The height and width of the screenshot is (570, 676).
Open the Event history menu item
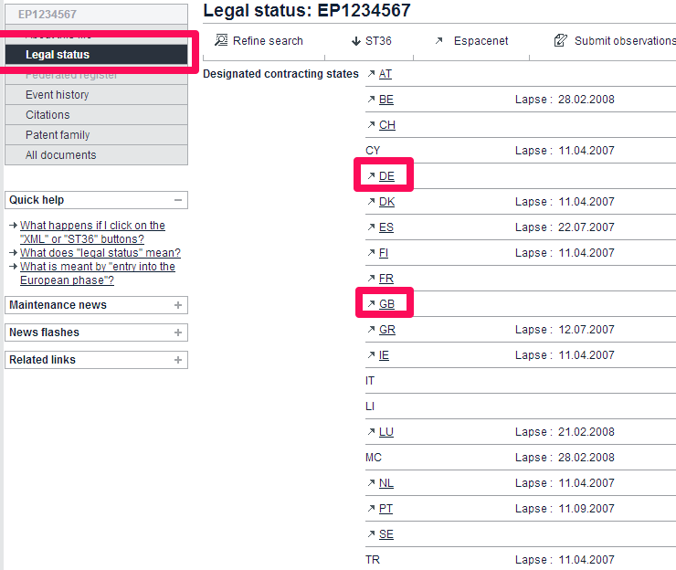[58, 95]
